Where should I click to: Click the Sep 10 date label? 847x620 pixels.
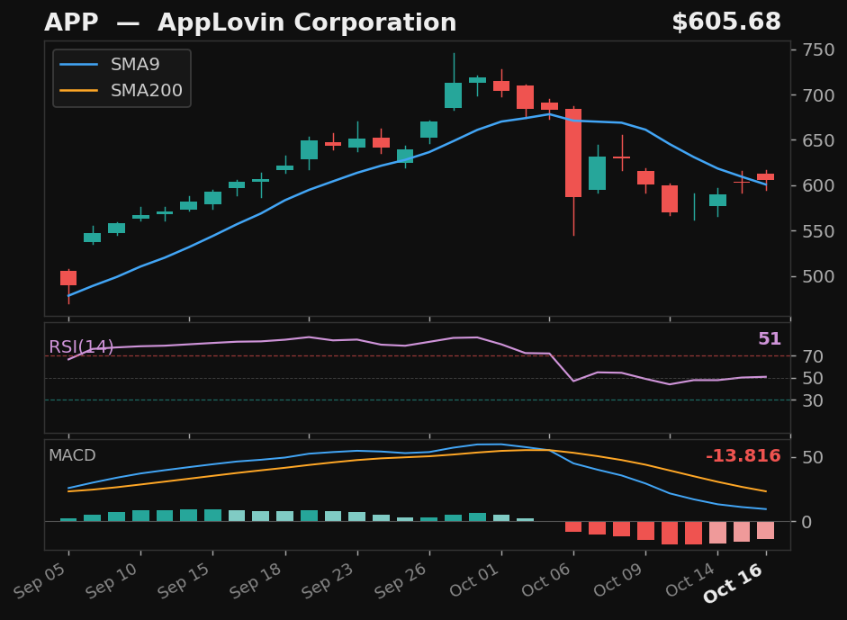113,580
